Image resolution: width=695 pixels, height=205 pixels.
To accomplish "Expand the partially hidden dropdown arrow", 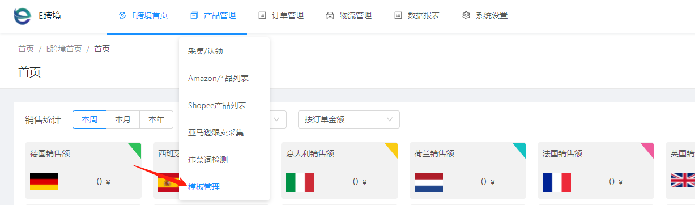I will click(x=277, y=119).
